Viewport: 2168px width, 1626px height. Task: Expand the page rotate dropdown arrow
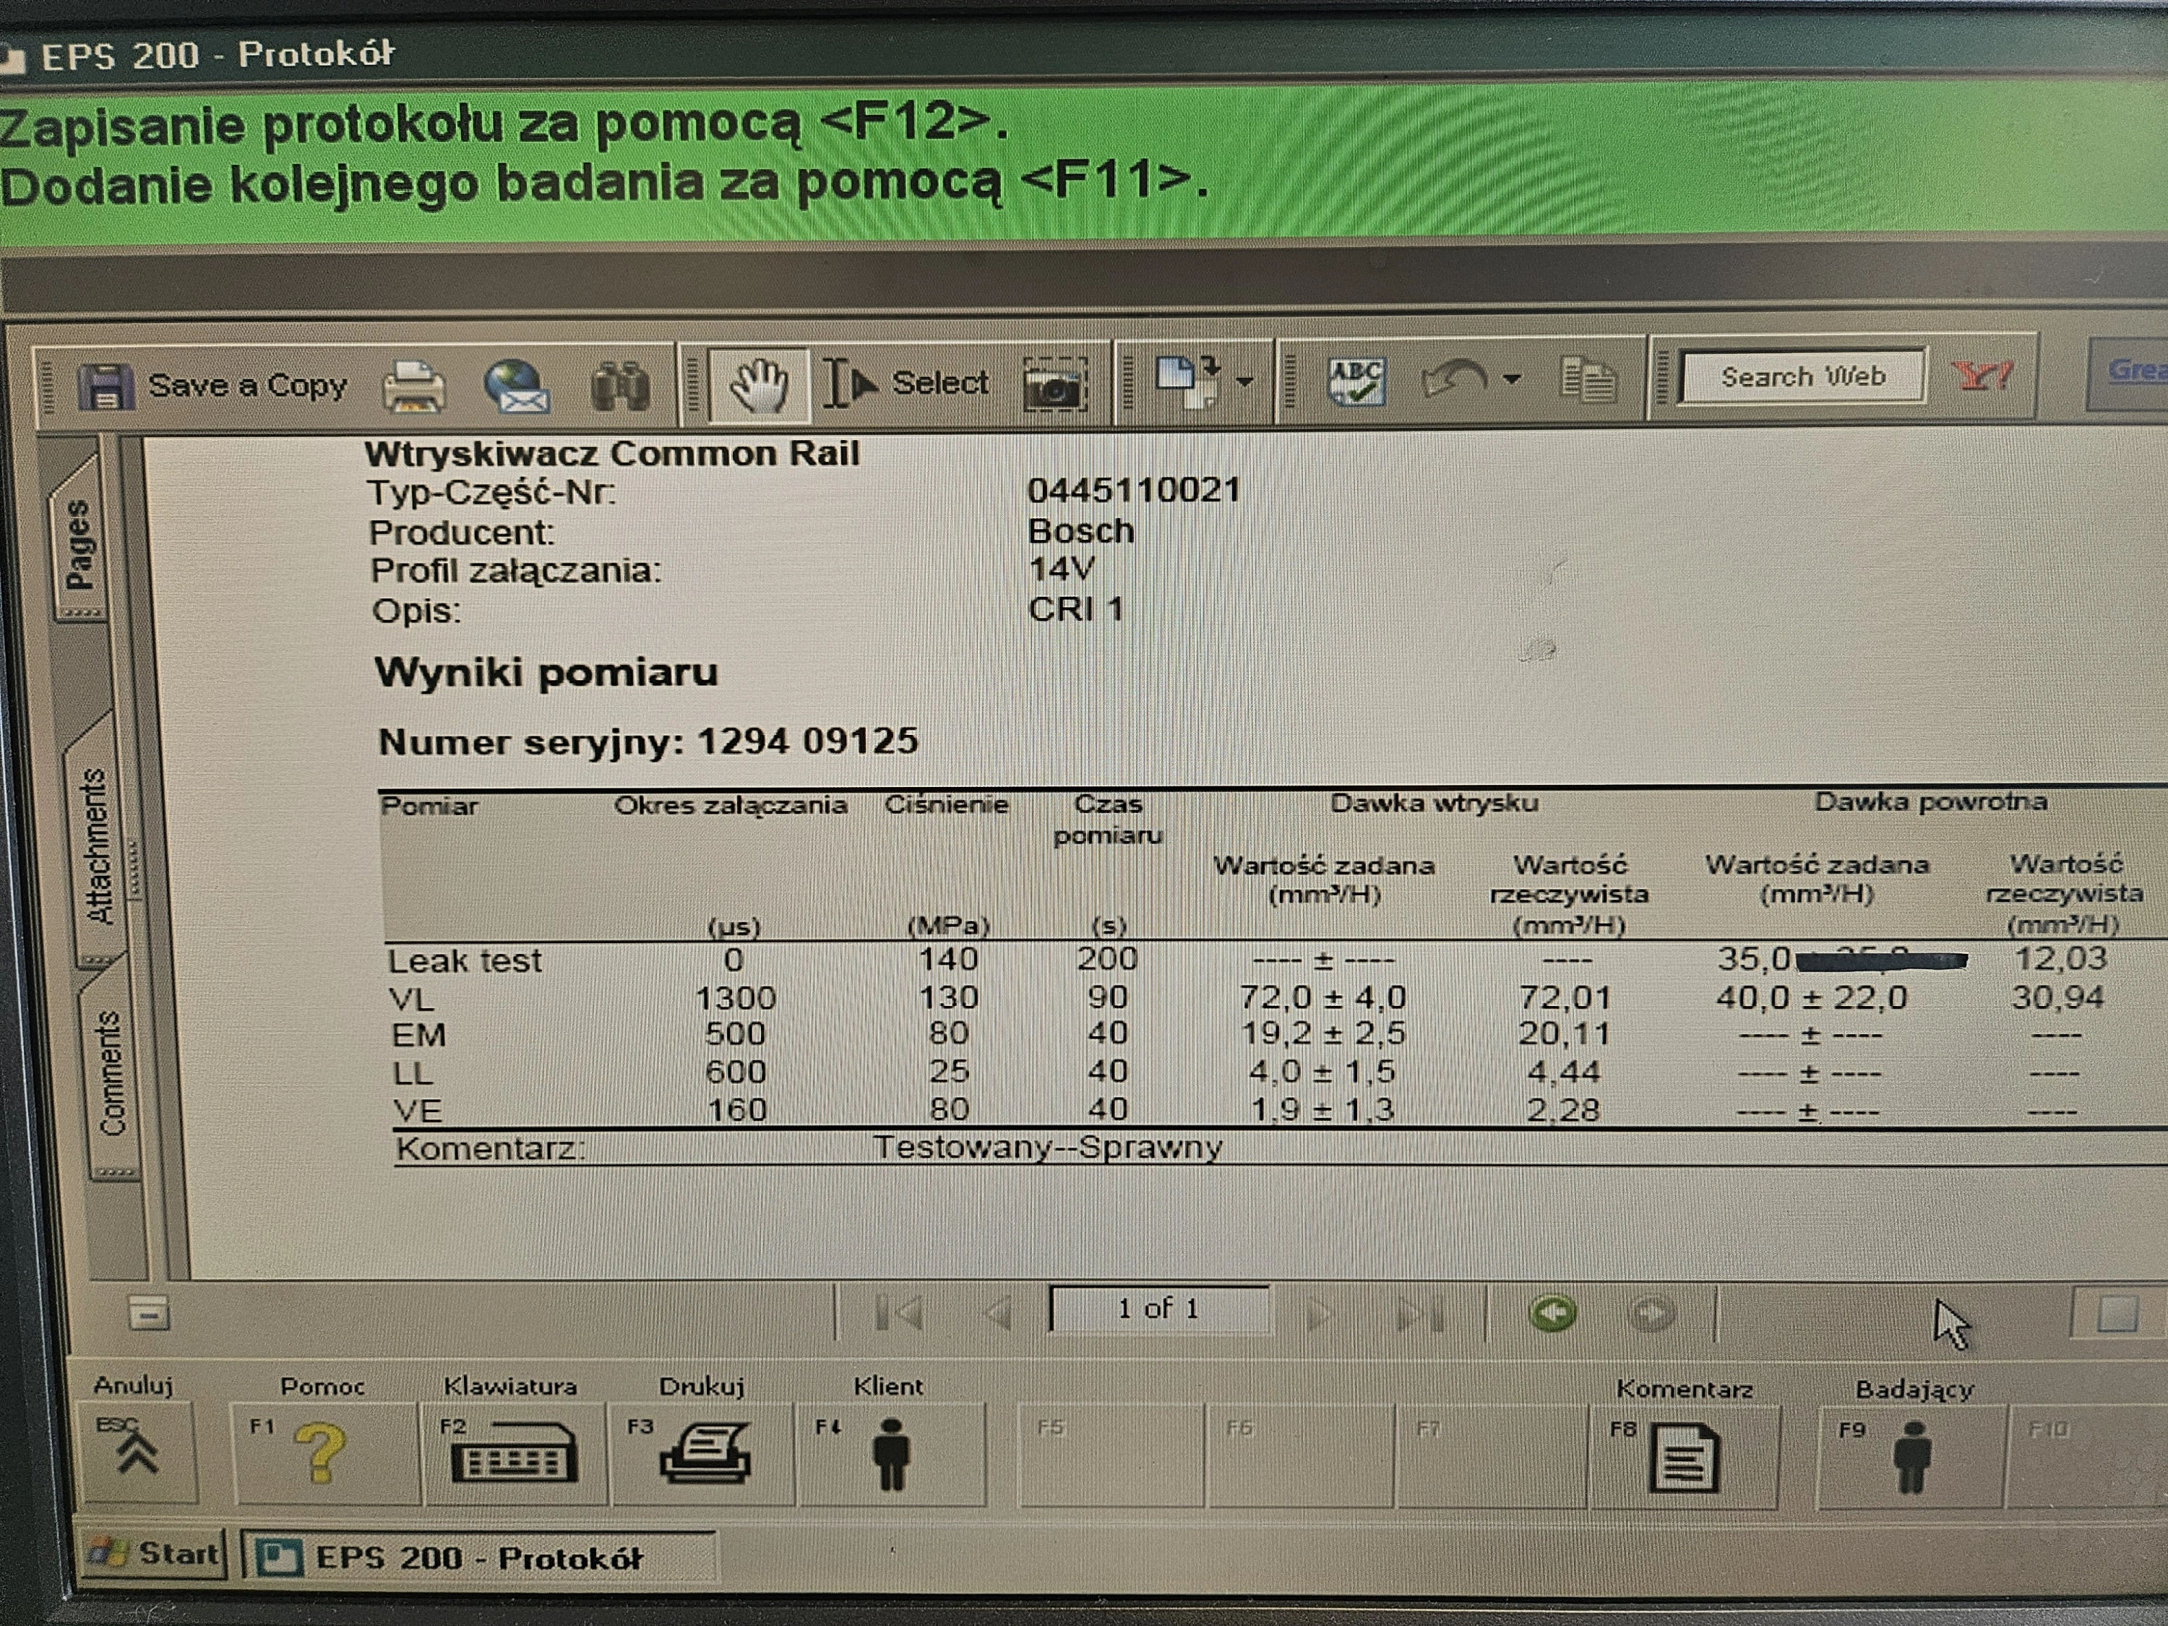pyautogui.click(x=1244, y=382)
